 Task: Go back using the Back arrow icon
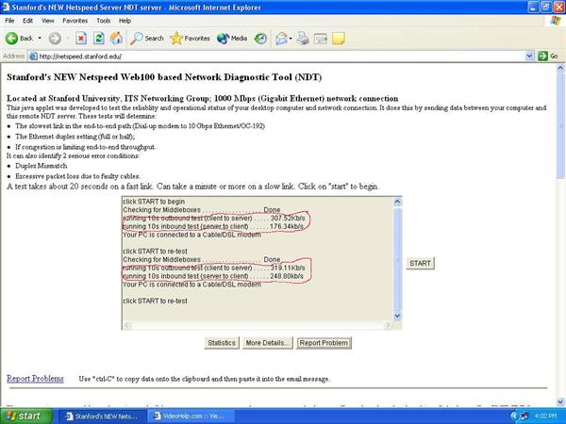pyautogui.click(x=11, y=39)
